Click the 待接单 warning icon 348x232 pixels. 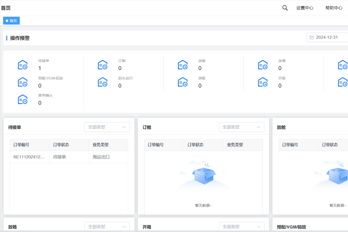click(23, 65)
